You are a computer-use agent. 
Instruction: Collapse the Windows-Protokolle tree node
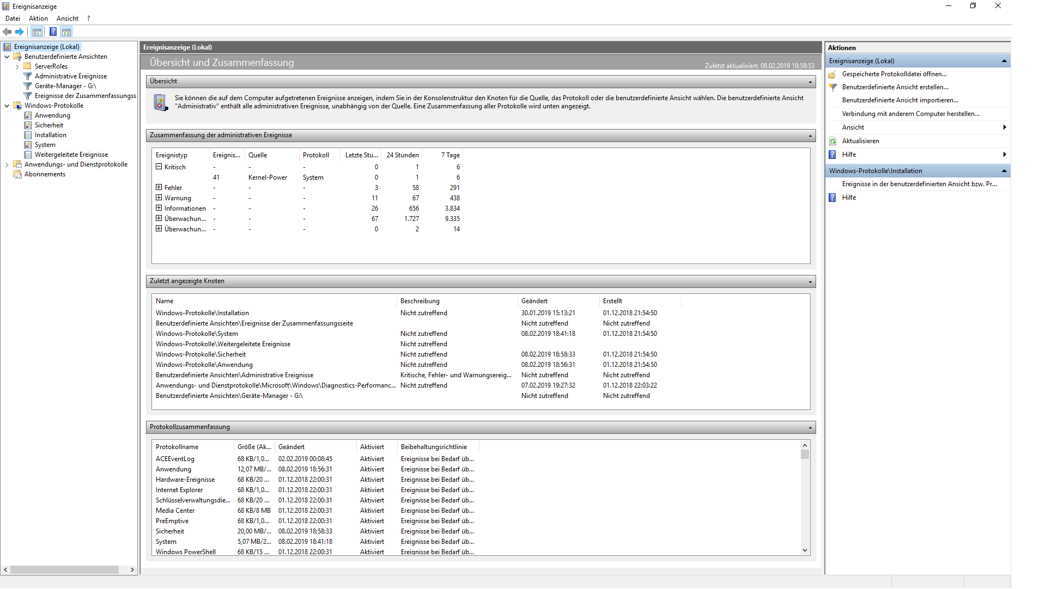[x=7, y=106]
